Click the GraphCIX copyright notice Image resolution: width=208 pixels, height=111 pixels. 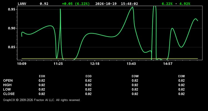click(x=42, y=100)
